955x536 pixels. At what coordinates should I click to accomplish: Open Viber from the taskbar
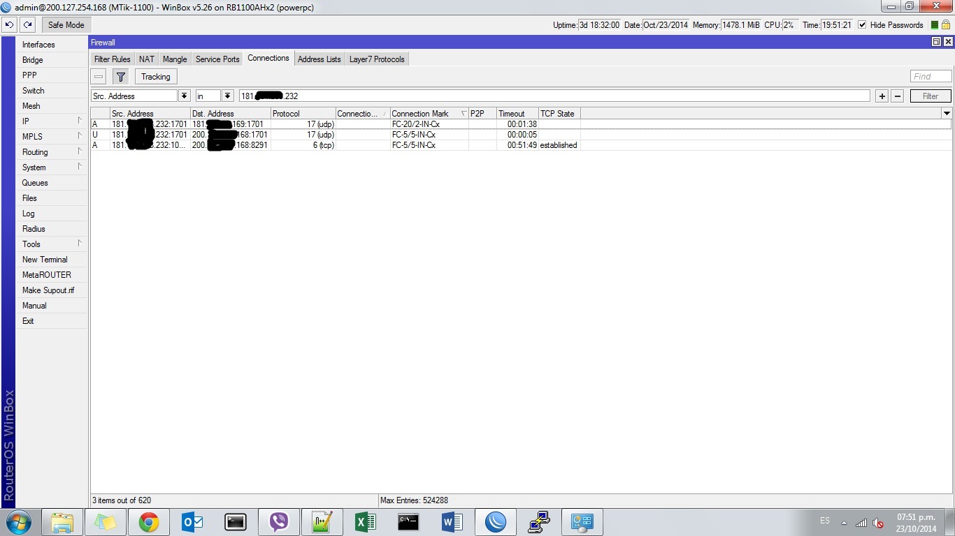[278, 522]
